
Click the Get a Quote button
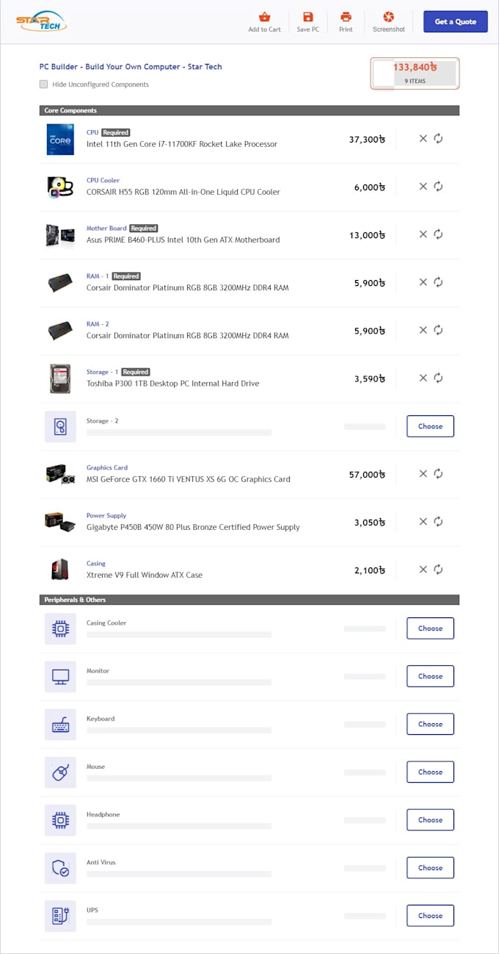455,21
